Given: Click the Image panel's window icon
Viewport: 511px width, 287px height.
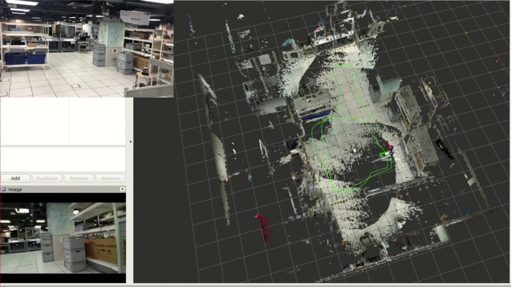Looking at the screenshot, I should (x=4, y=189).
